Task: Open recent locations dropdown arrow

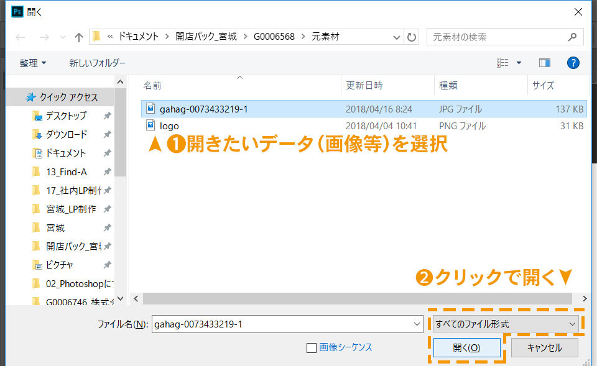Action: click(63, 37)
